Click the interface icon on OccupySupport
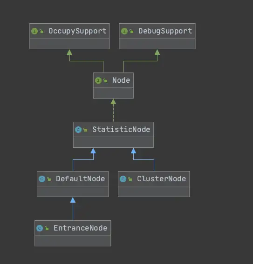Image resolution: width=253 pixels, height=264 pixels. [34, 31]
